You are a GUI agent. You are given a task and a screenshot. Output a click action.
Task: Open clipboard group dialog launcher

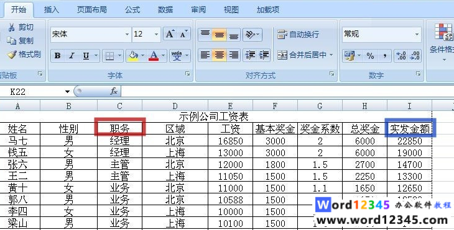pos(40,74)
